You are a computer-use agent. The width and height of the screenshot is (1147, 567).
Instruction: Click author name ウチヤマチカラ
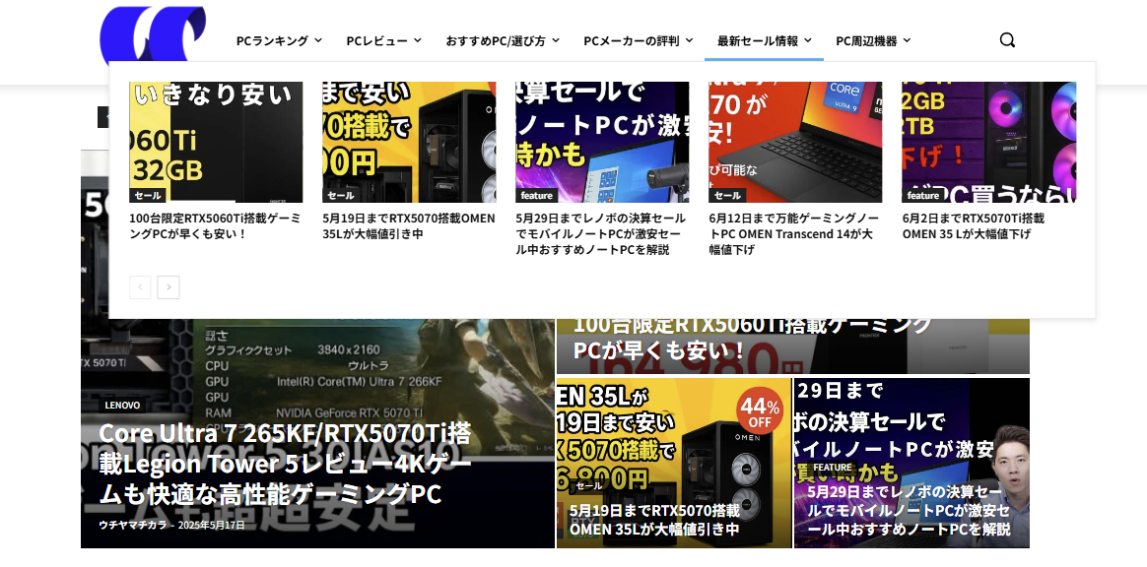point(133,525)
